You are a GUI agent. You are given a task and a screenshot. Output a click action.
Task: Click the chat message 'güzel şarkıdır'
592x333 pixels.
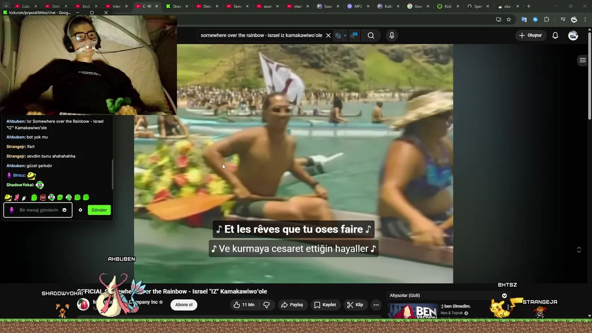(x=39, y=166)
